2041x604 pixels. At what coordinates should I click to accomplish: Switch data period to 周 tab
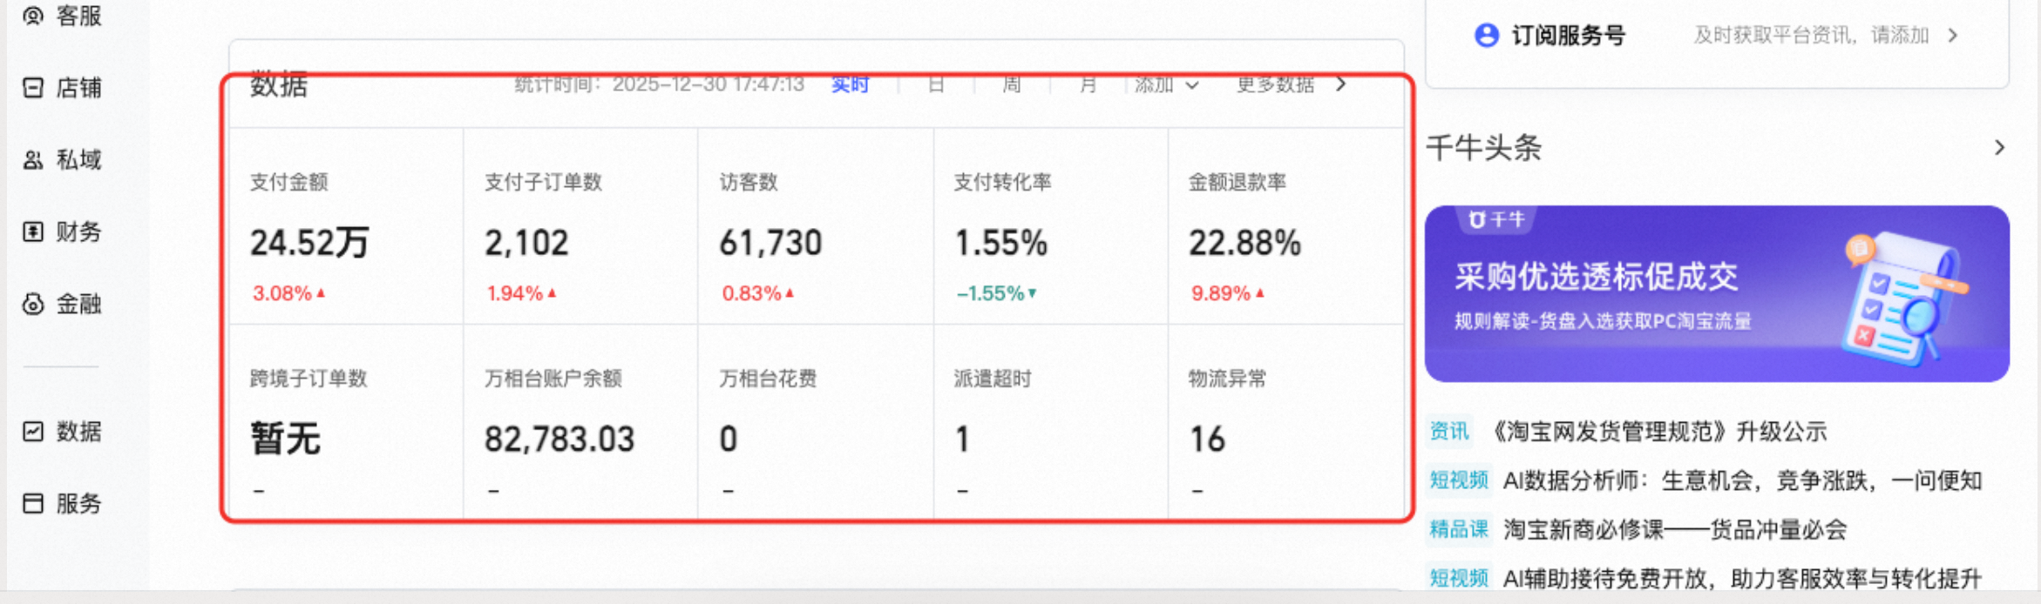(1012, 84)
